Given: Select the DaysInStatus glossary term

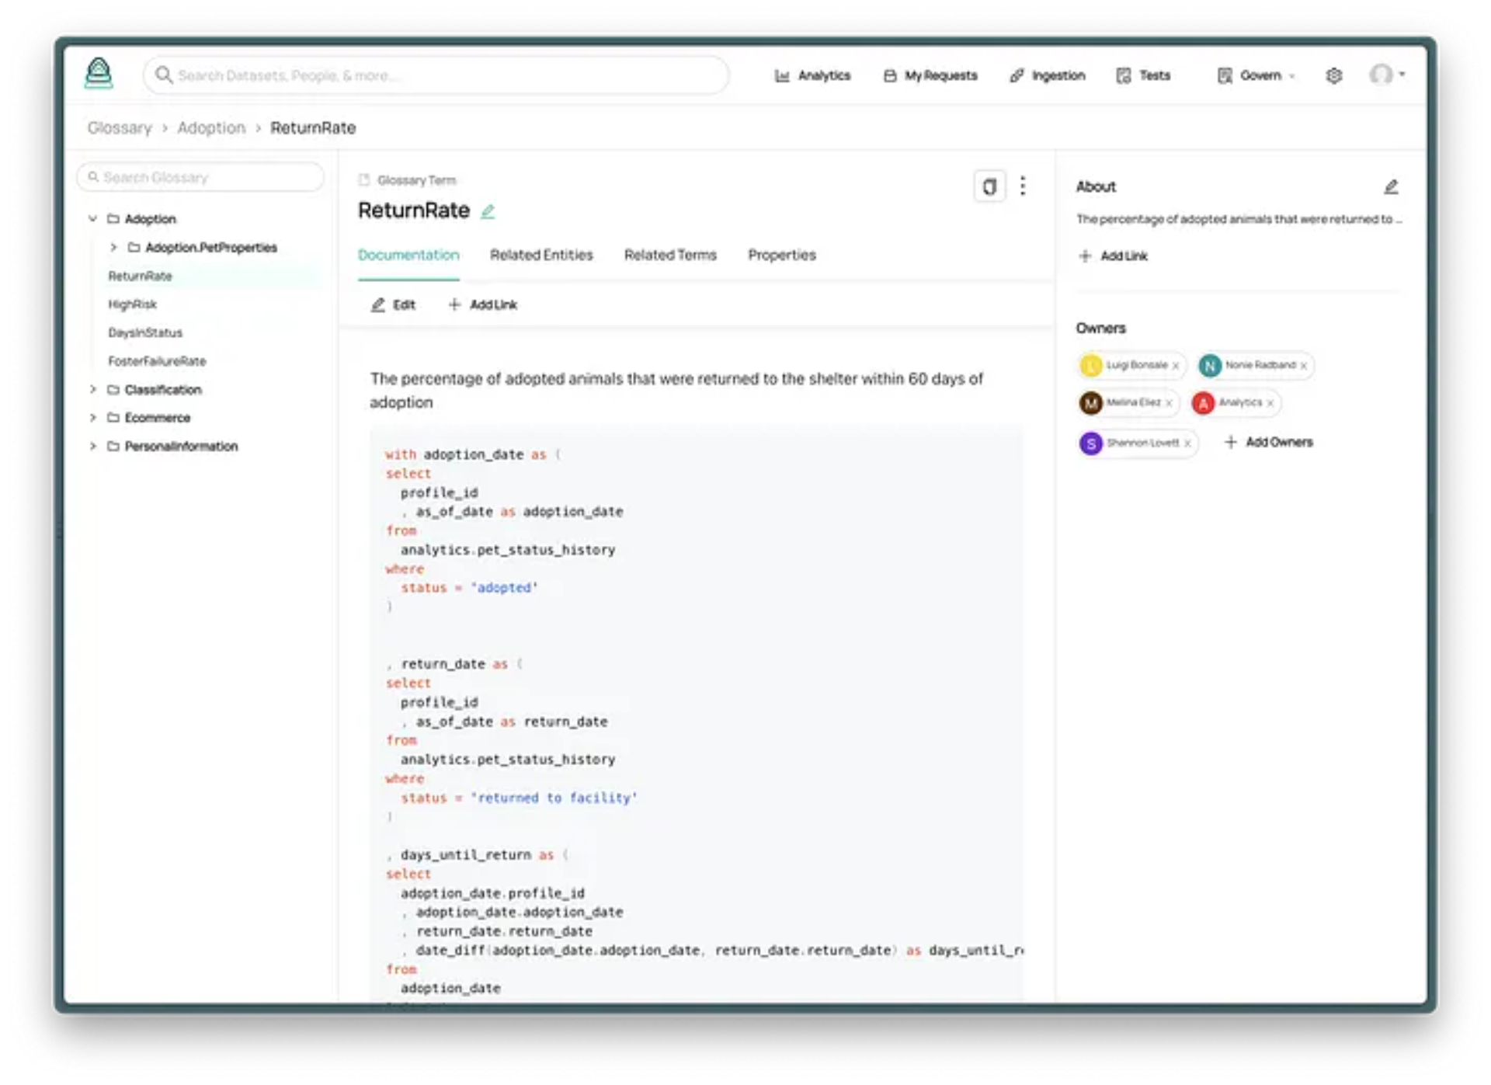Looking at the screenshot, I should point(145,332).
